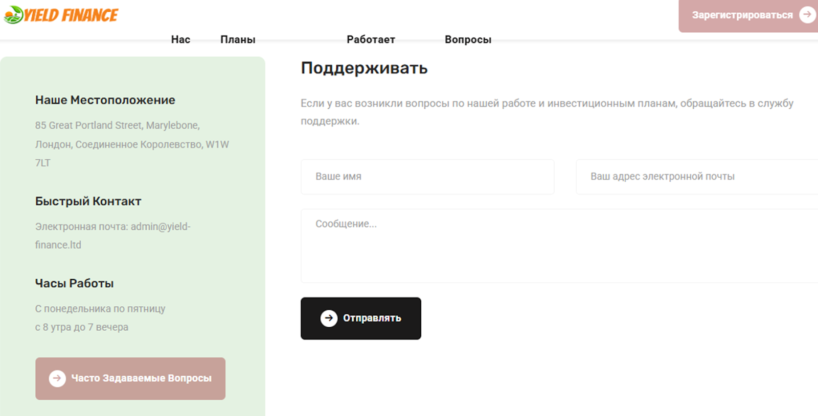Click the admin@yield-finance.ltd email text
The image size is (818, 416).
click(x=112, y=236)
